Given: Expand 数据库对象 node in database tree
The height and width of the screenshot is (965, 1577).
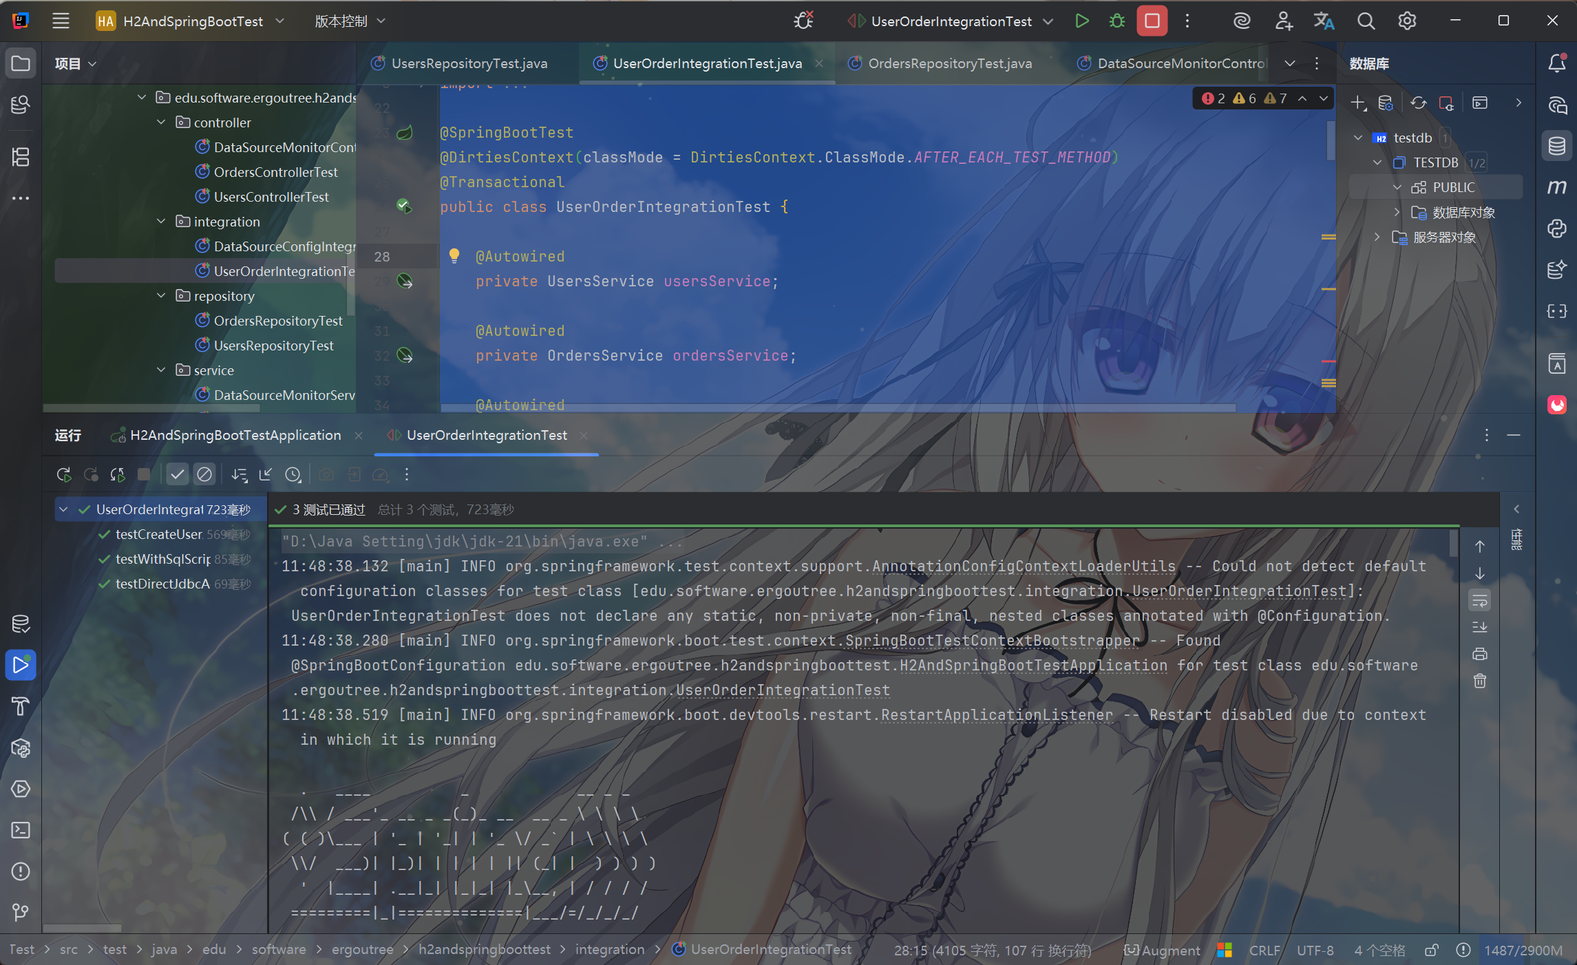Looking at the screenshot, I should tap(1397, 212).
